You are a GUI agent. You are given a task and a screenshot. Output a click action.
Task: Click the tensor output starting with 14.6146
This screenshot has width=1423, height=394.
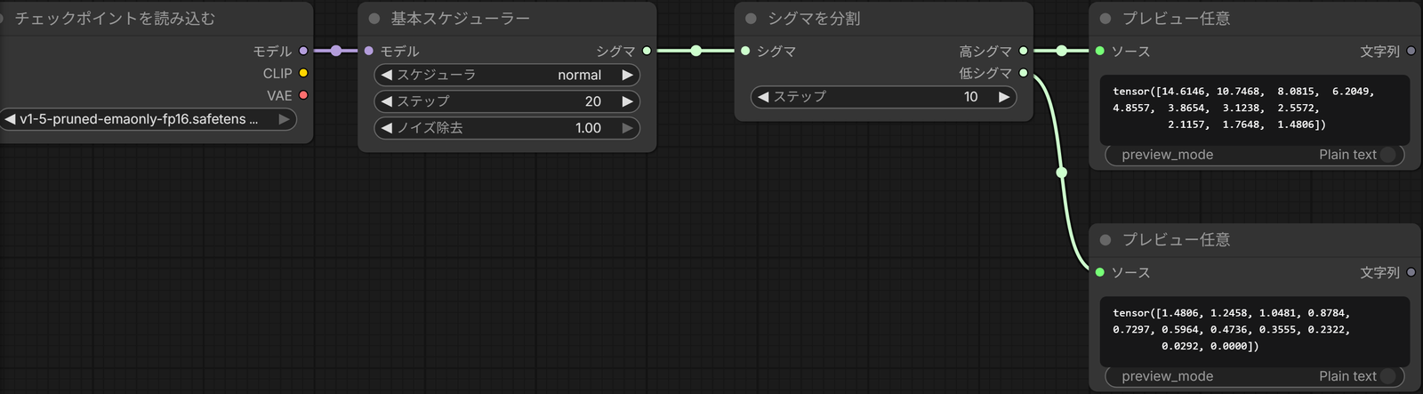click(x=1255, y=109)
